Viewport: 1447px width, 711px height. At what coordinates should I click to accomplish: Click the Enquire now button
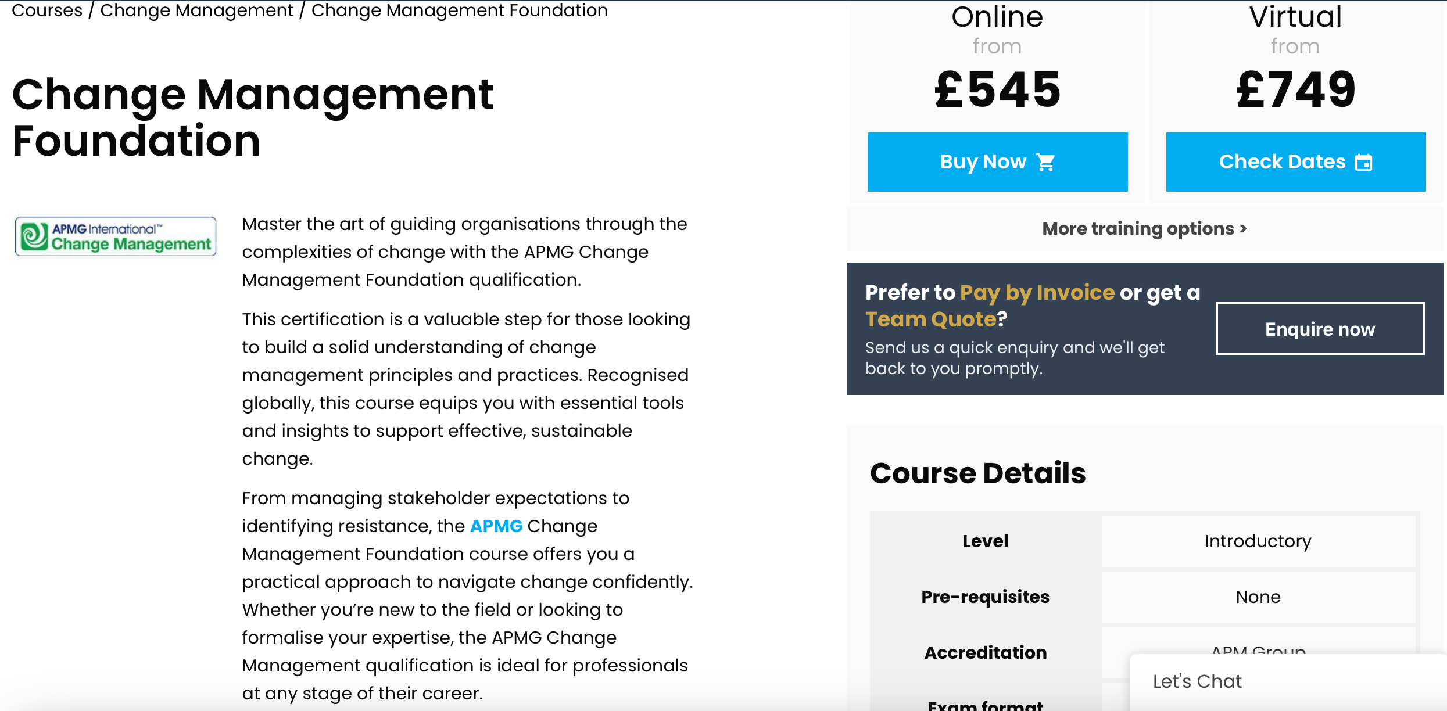(1320, 329)
